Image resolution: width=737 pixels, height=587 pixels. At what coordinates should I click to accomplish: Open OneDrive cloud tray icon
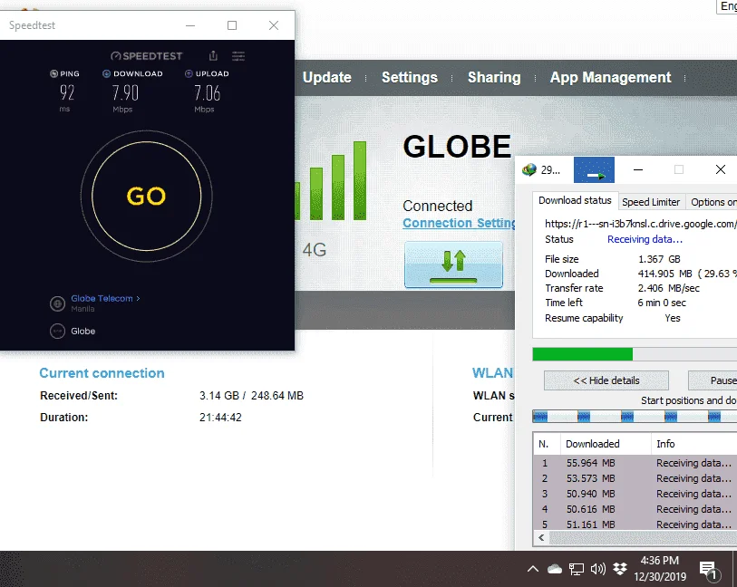point(555,569)
